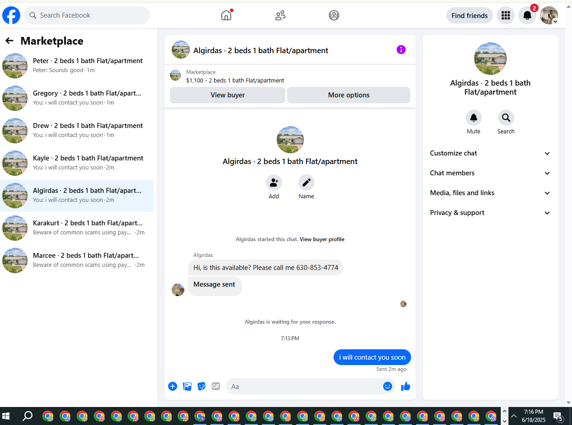Search in conversation magnifier icon

click(x=506, y=118)
